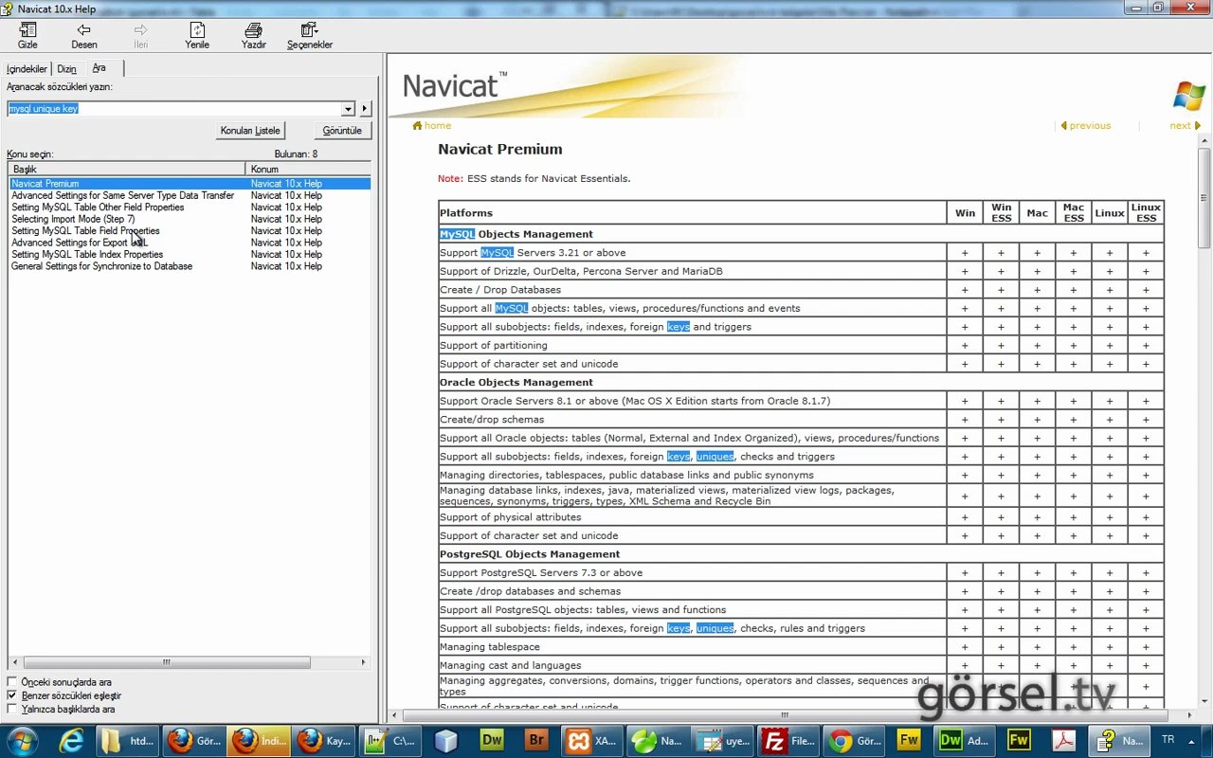Open the first yellow Fireworks Fw taskbar icon

click(x=908, y=740)
